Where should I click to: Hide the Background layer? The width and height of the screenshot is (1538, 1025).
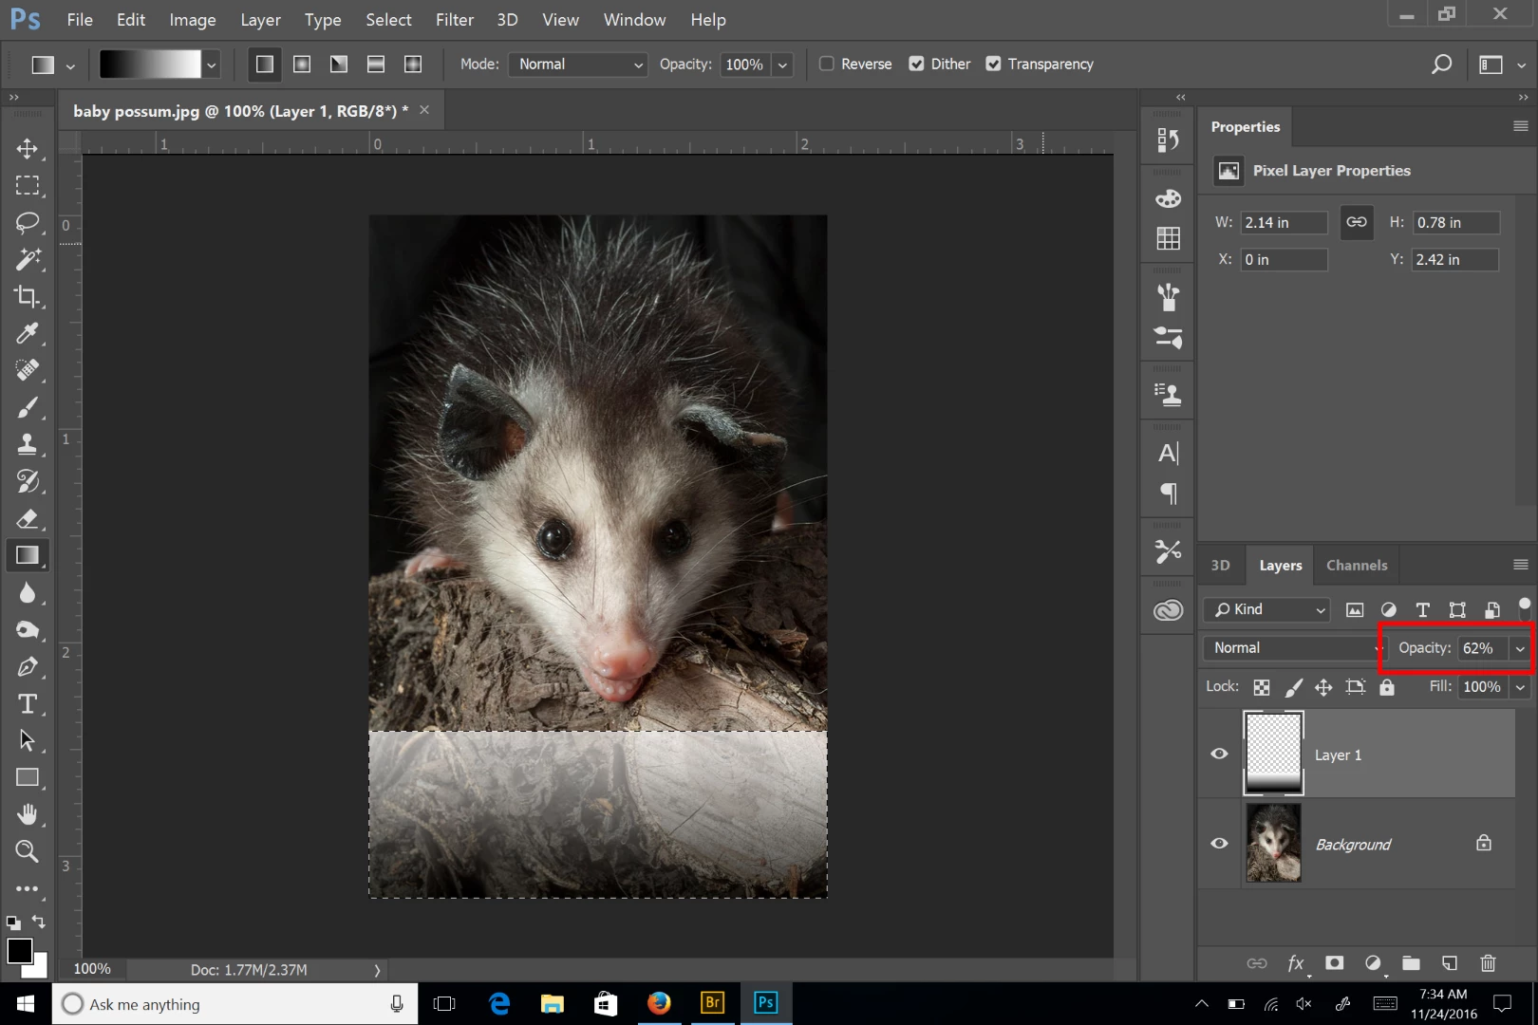pos(1219,843)
